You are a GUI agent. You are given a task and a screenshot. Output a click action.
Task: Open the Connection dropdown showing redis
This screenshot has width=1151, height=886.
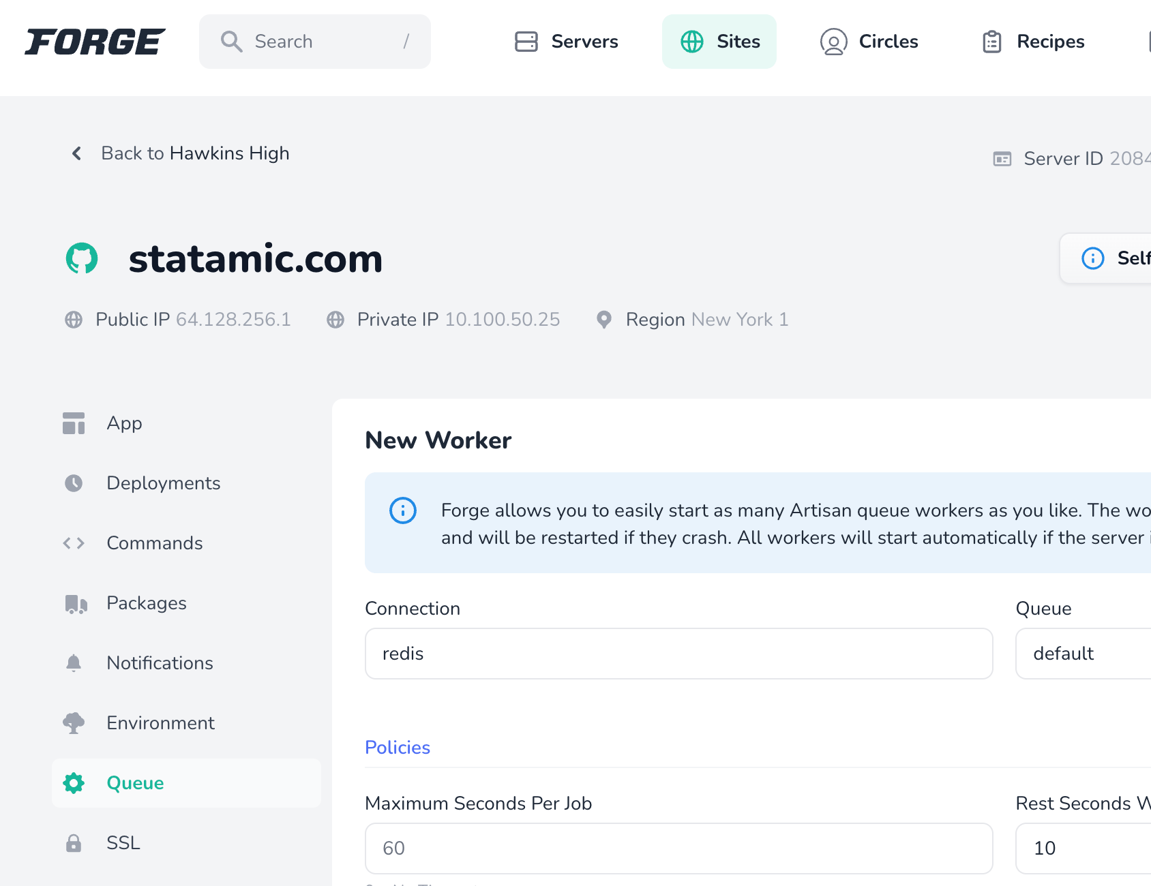click(x=678, y=654)
